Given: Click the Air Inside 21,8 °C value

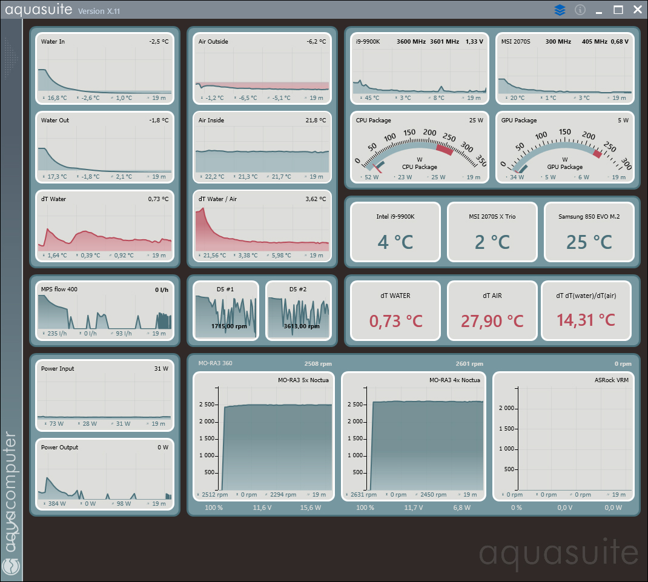Looking at the screenshot, I should click(x=316, y=121).
